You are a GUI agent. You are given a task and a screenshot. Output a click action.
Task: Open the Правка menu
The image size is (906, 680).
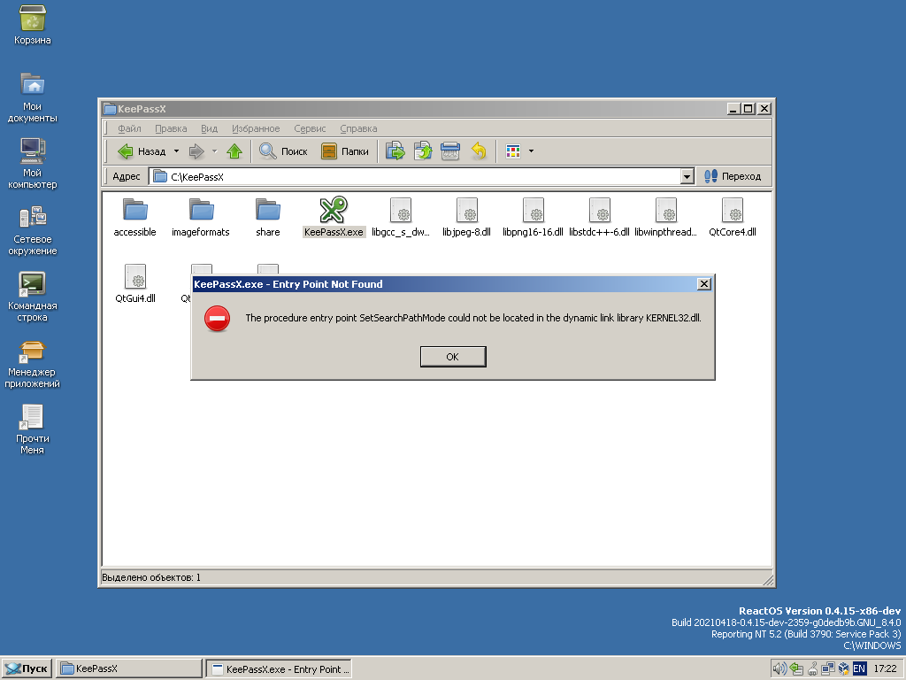(171, 128)
